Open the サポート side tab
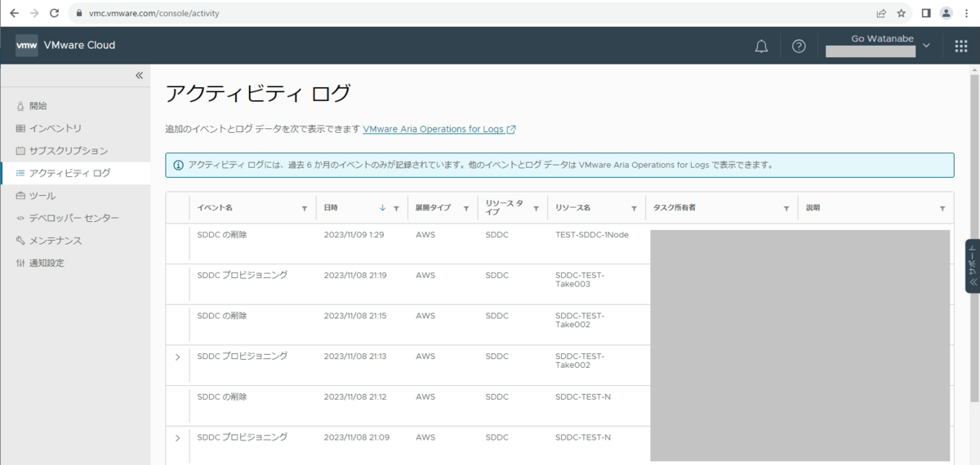 coord(973,266)
